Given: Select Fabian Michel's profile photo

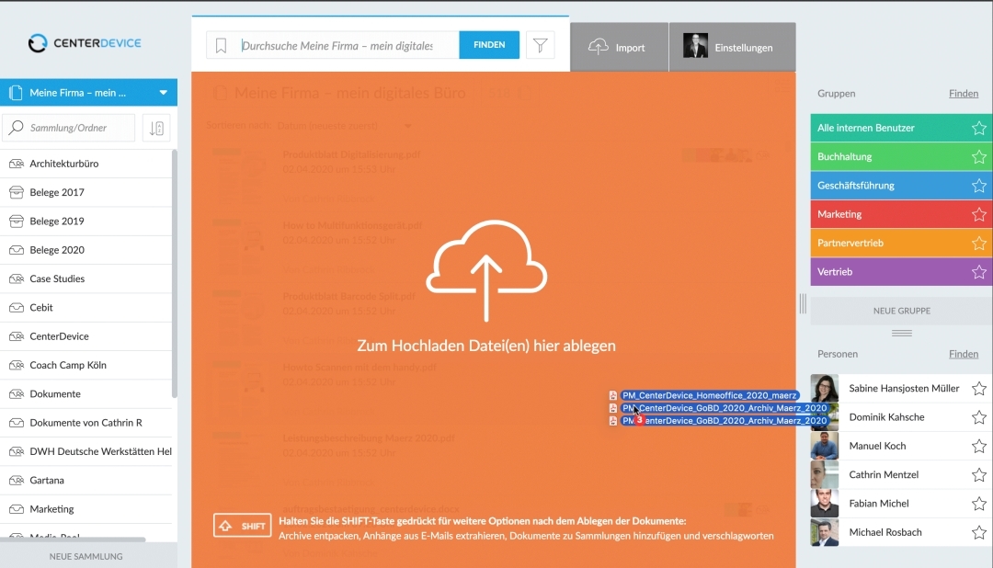Looking at the screenshot, I should pos(825,504).
